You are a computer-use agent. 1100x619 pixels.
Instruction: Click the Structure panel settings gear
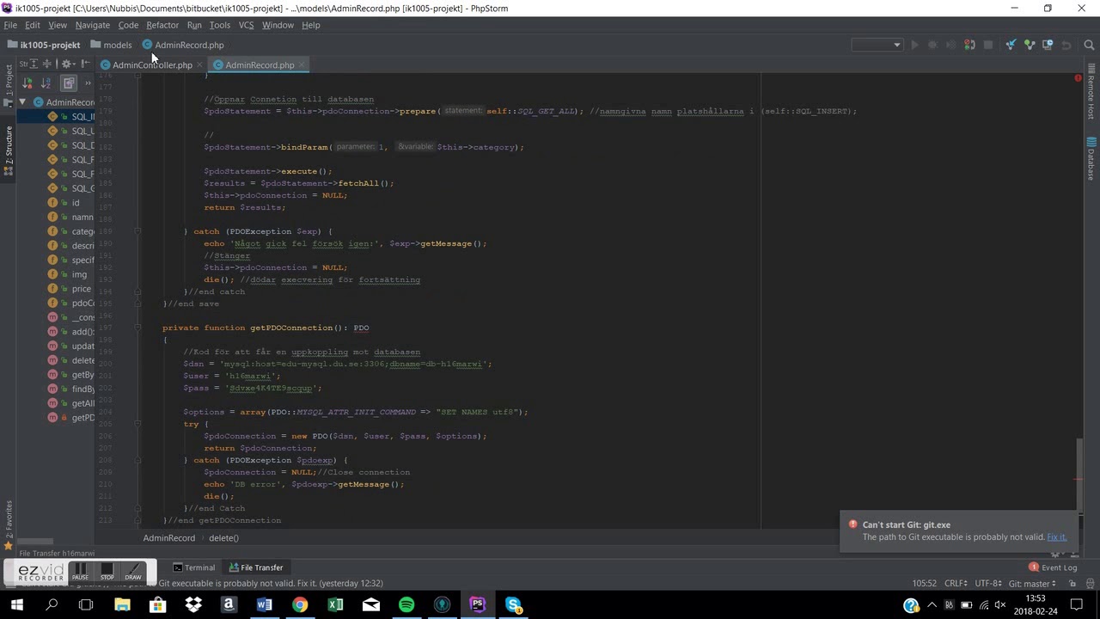[x=68, y=64]
